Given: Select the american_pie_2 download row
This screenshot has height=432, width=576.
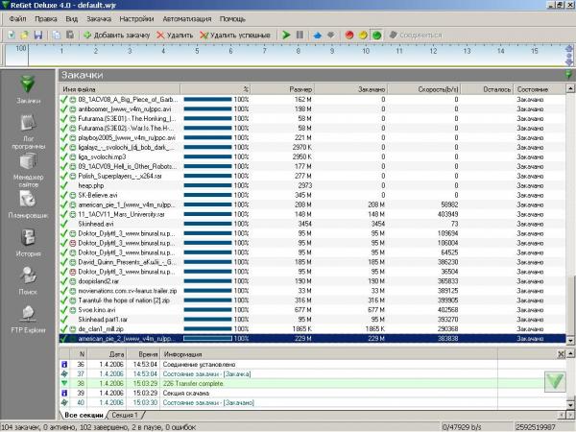Looking at the screenshot, I should 312,338.
